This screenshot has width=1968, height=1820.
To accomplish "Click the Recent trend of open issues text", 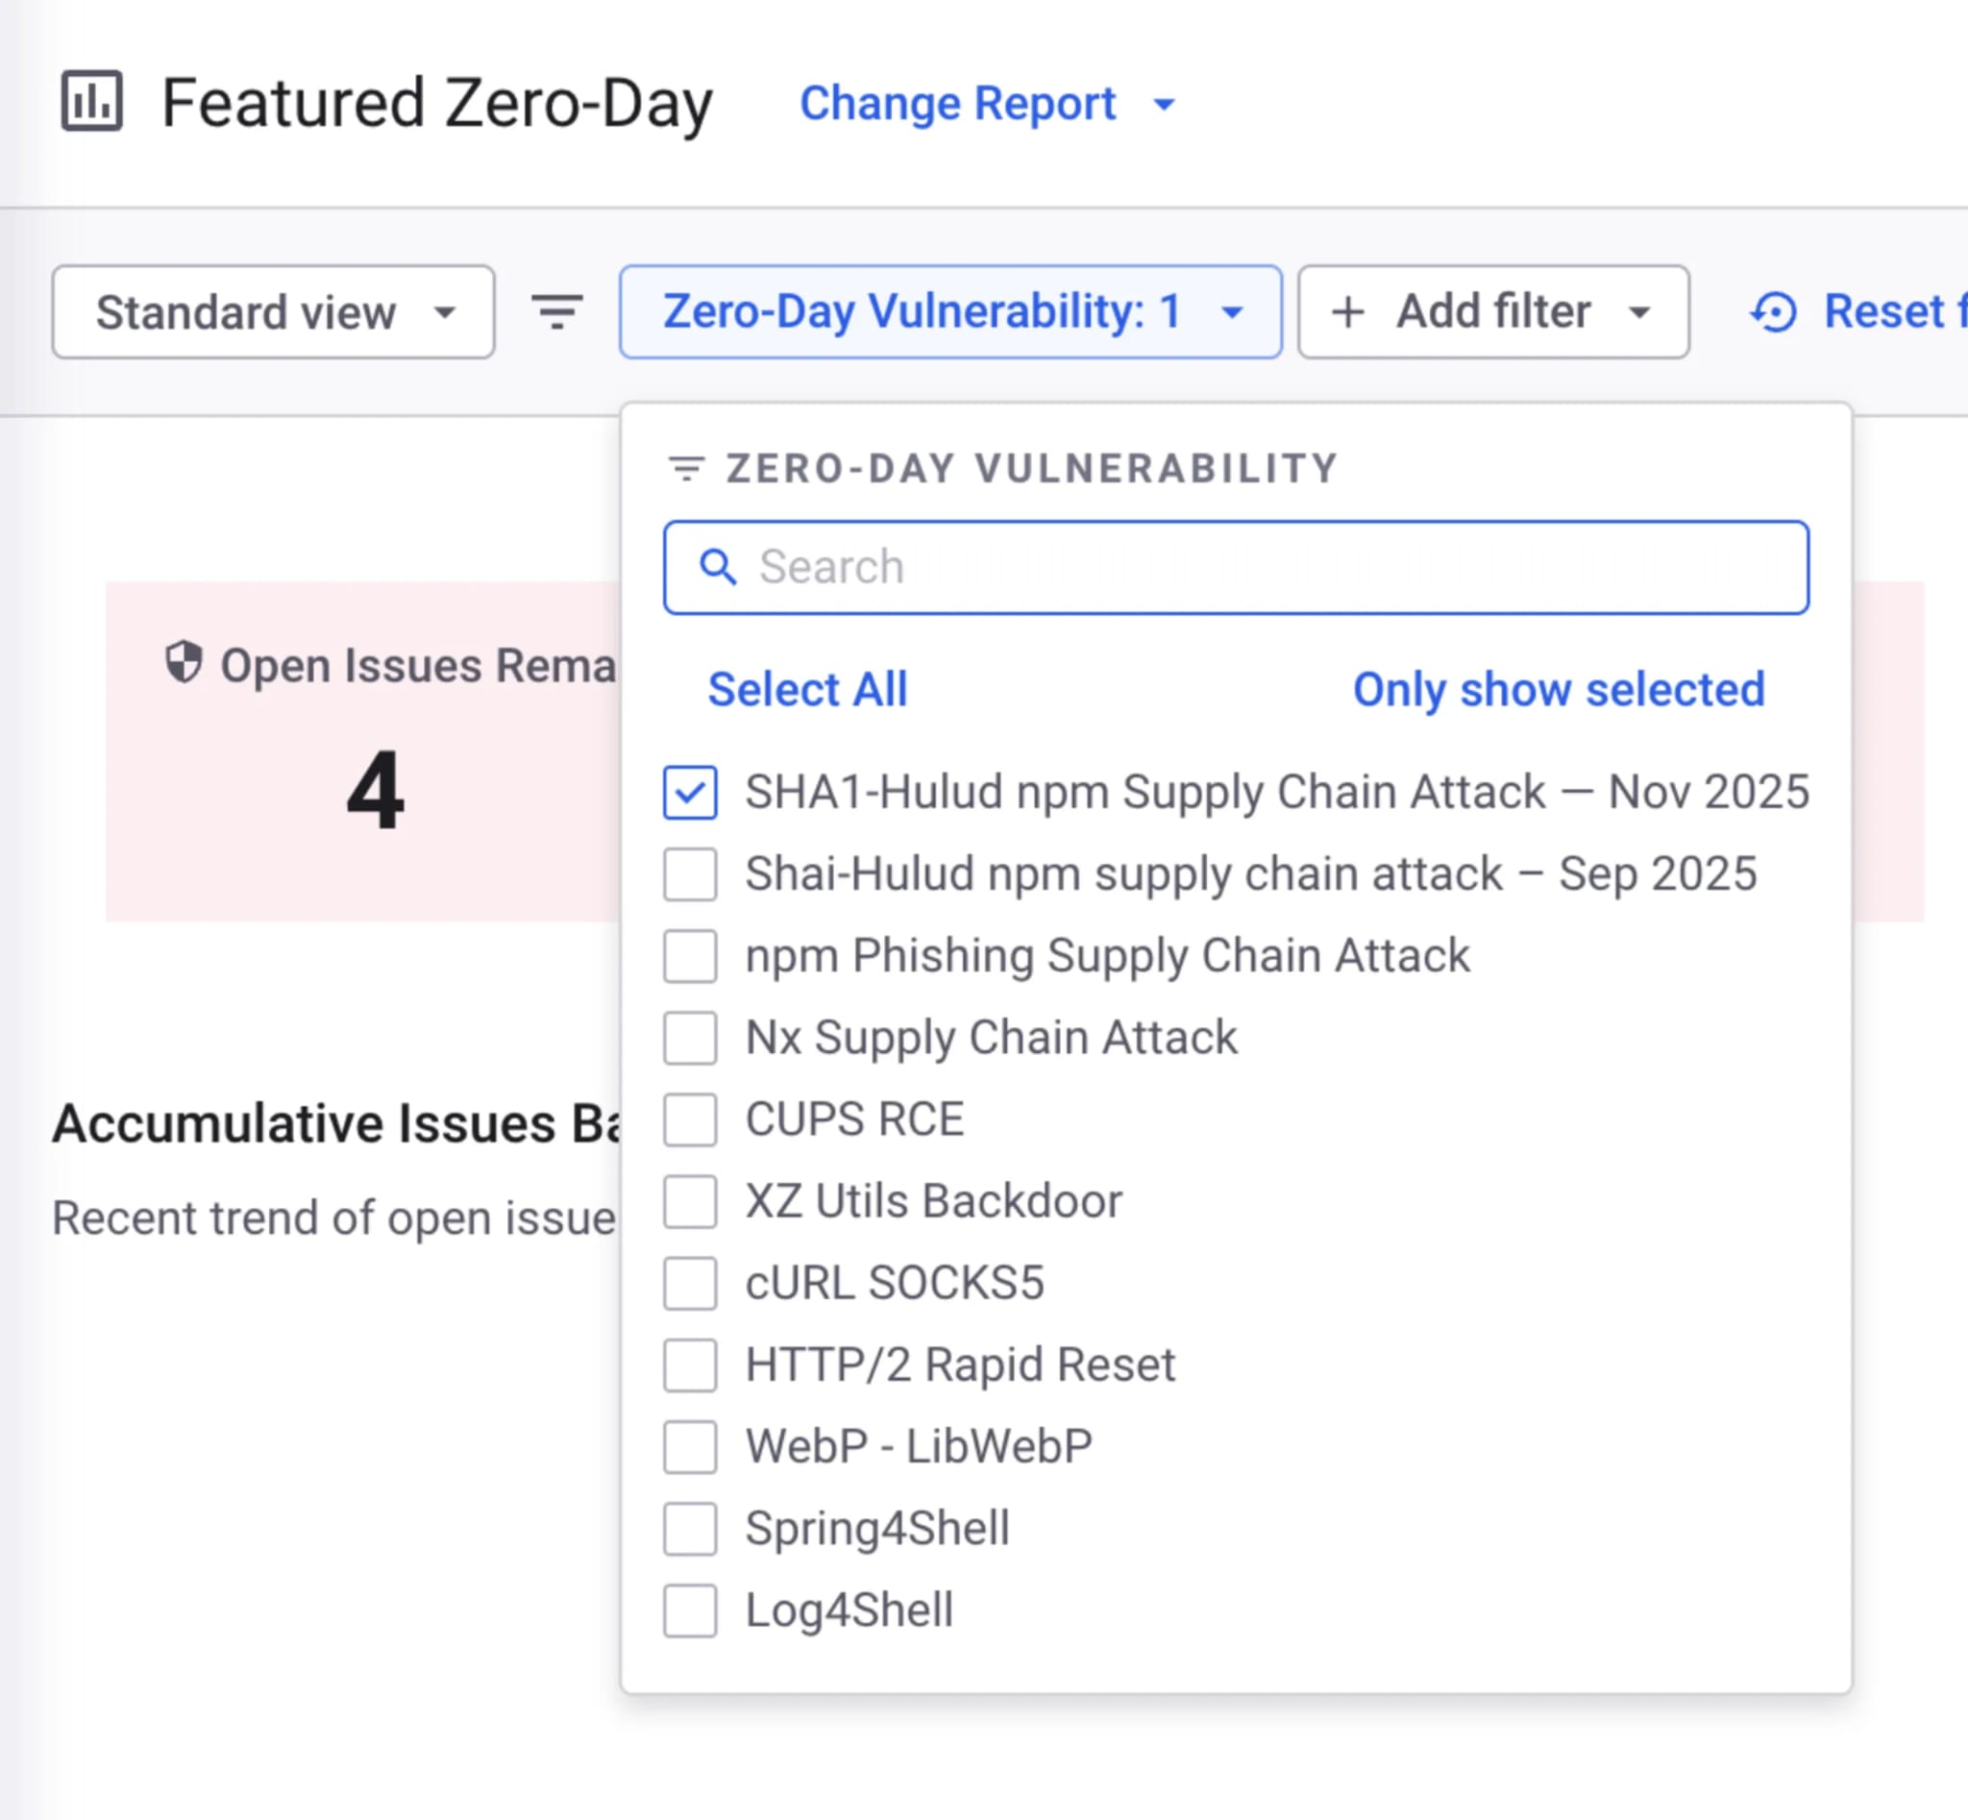I will coord(333,1218).
